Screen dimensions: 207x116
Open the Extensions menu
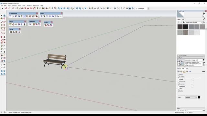point(36,6)
